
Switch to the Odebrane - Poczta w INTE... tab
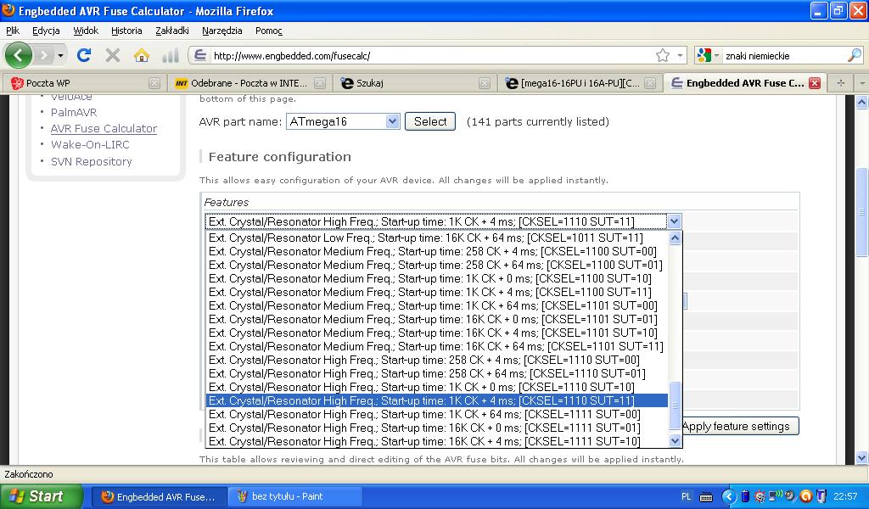click(x=249, y=83)
